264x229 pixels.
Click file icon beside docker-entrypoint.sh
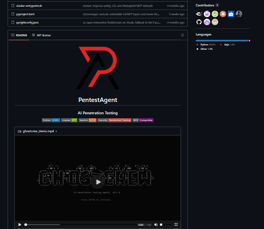click(13, 6)
